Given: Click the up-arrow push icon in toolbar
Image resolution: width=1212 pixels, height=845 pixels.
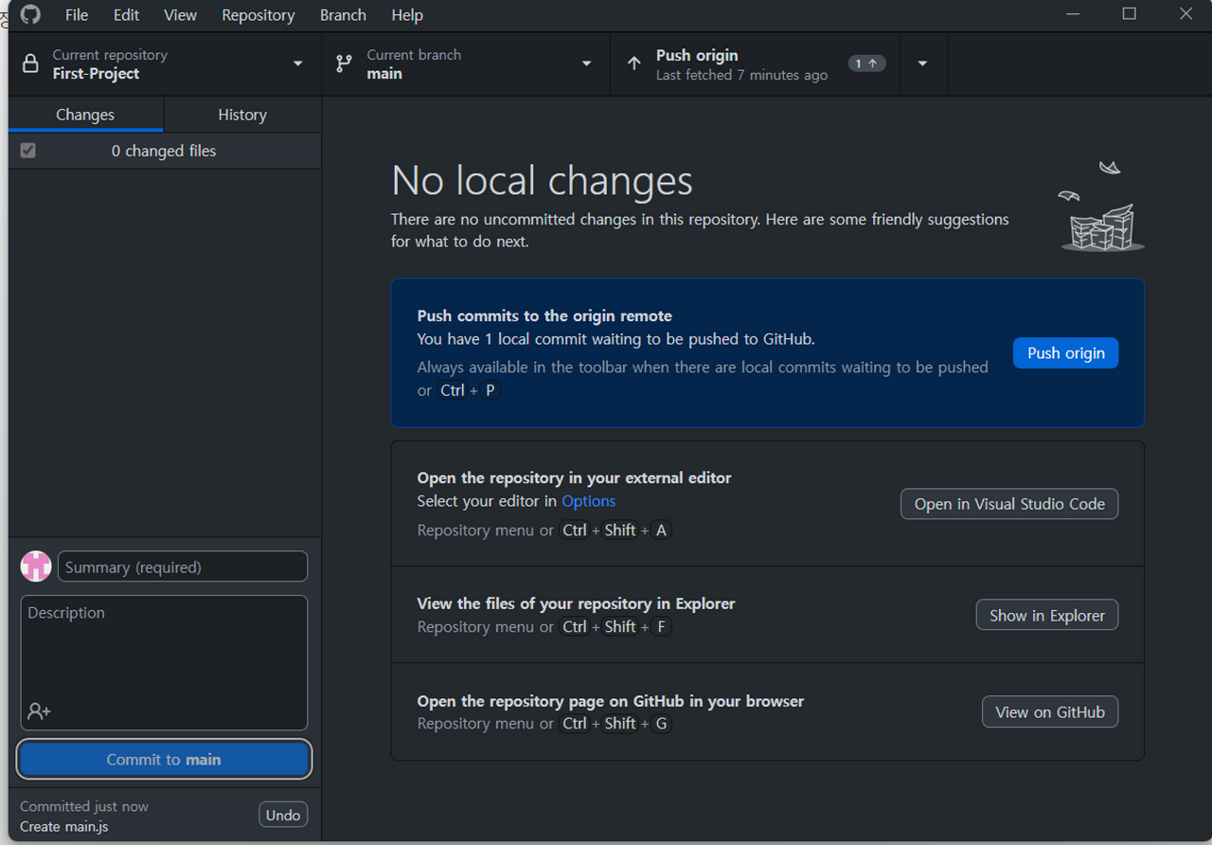Looking at the screenshot, I should pyautogui.click(x=633, y=63).
